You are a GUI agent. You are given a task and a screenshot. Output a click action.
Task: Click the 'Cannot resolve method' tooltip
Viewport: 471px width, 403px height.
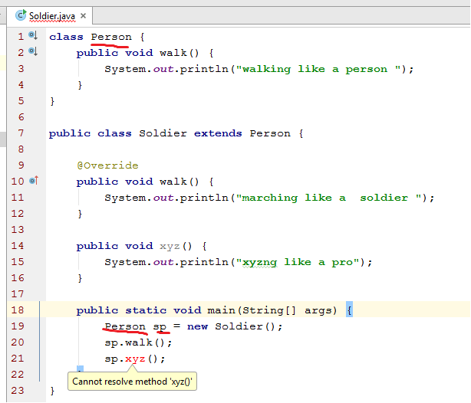coord(133,381)
